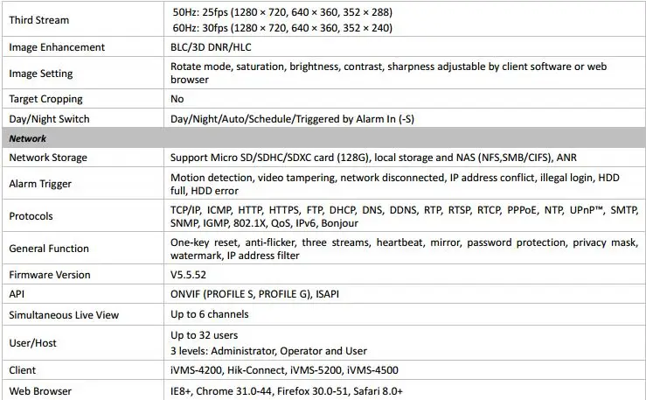Image resolution: width=646 pixels, height=400 pixels.
Task: Click the Day/Night Switch label
Action: click(x=49, y=119)
